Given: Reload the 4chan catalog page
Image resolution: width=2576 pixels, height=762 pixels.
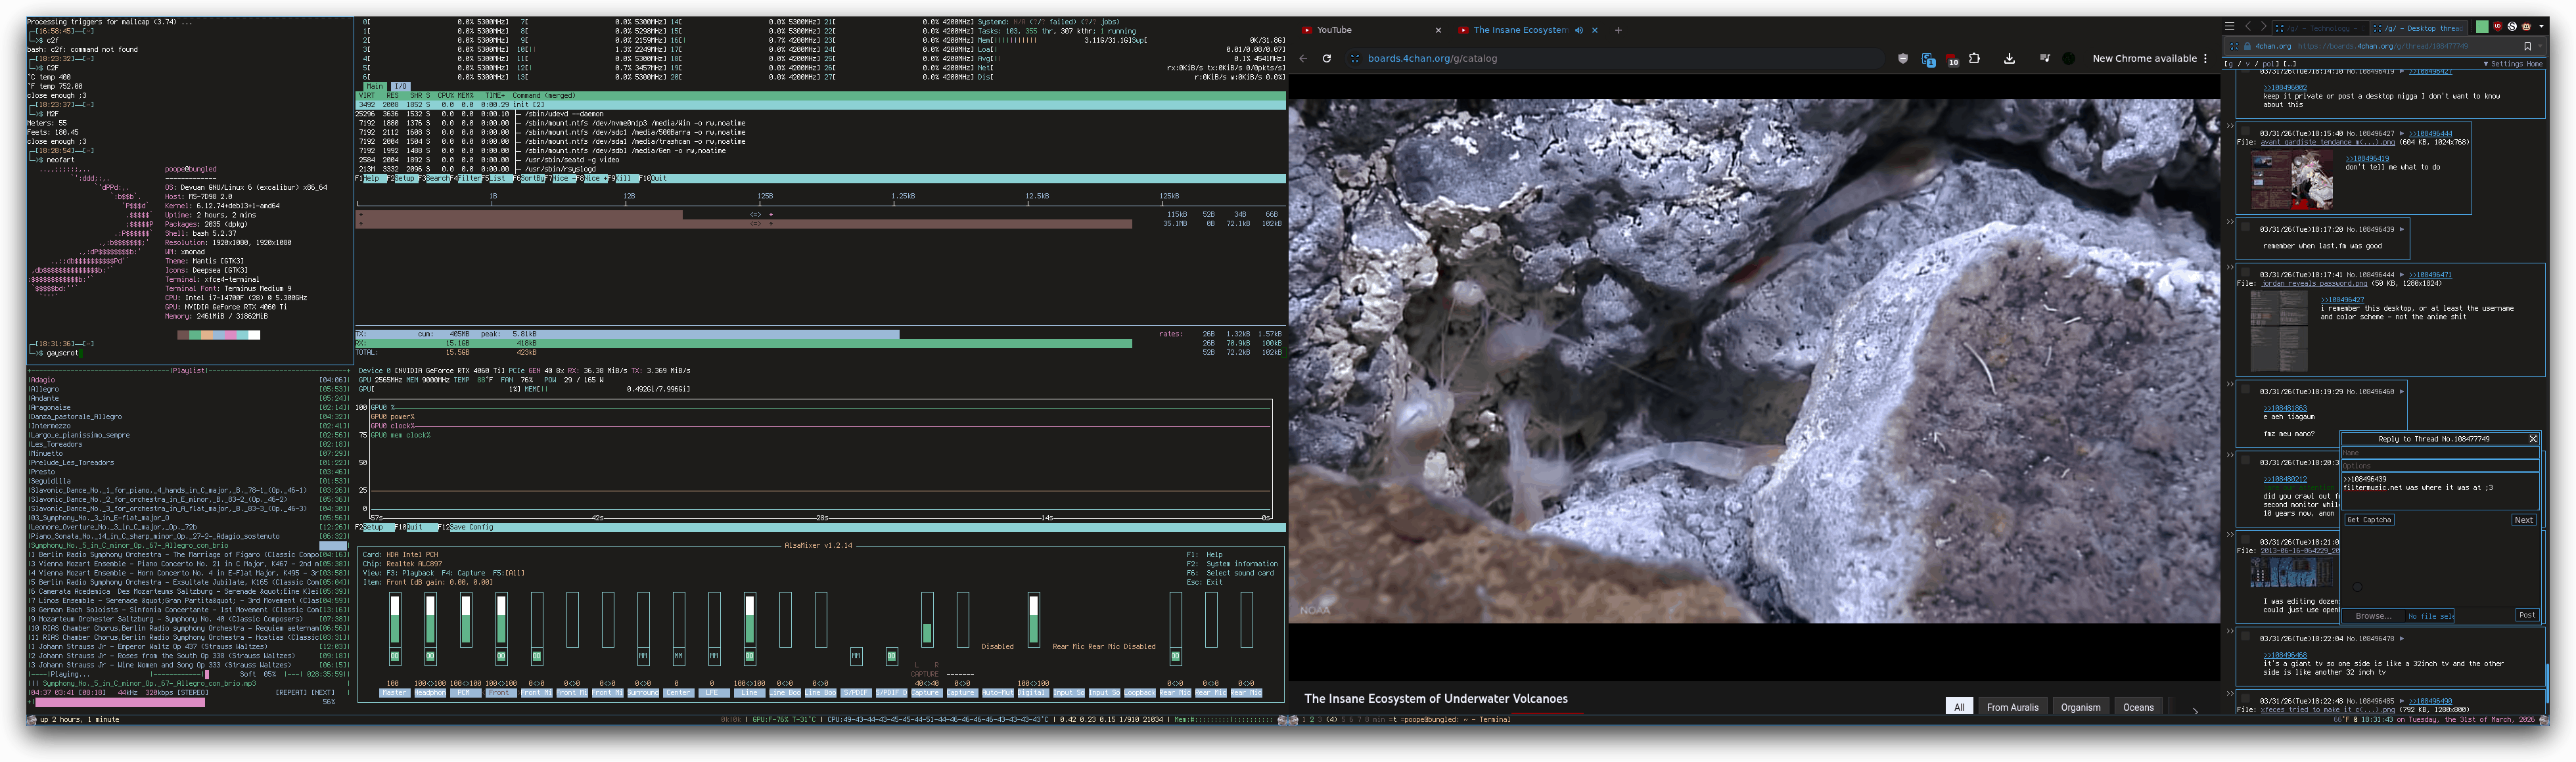Looking at the screenshot, I should (x=1326, y=59).
